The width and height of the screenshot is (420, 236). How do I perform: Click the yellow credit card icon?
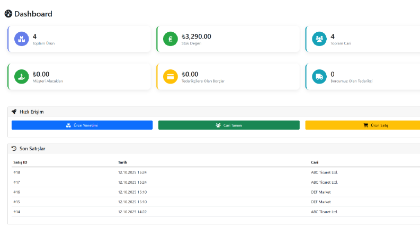(x=171, y=77)
